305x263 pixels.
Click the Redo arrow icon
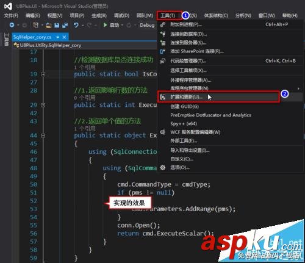(x=89, y=25)
